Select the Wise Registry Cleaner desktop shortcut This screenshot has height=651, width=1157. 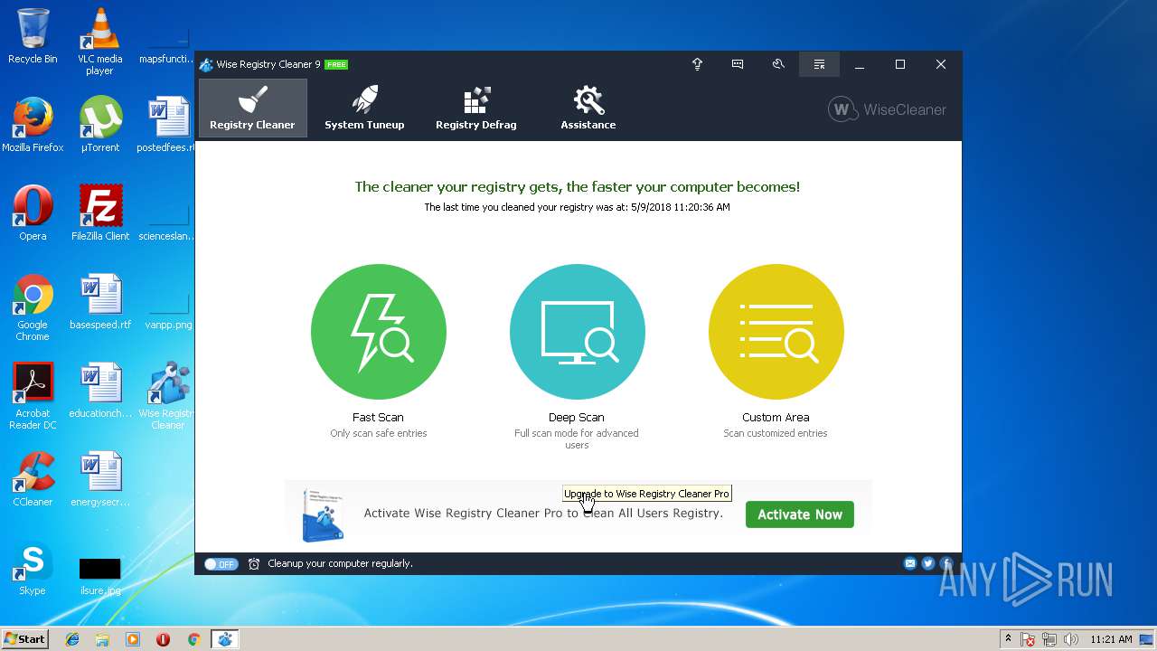coord(167,396)
